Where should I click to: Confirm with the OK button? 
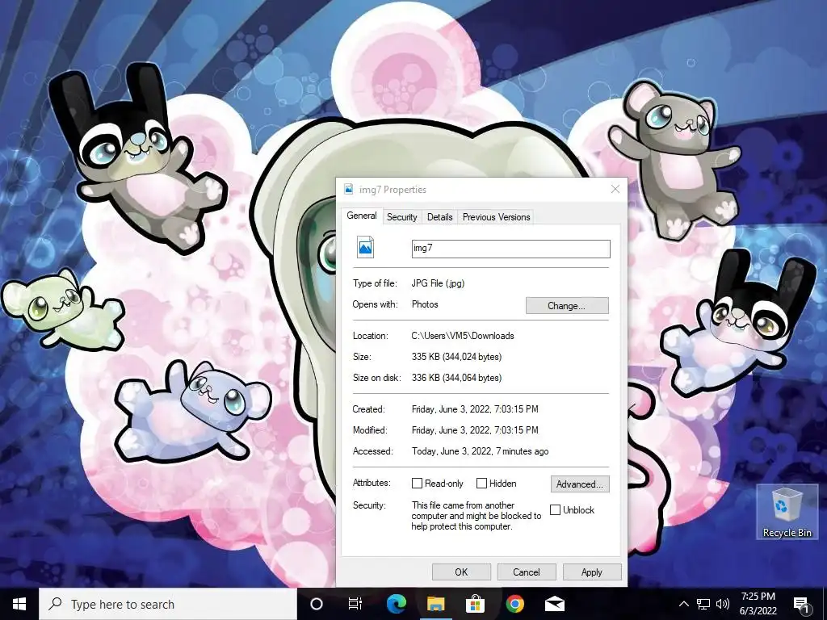click(x=461, y=572)
